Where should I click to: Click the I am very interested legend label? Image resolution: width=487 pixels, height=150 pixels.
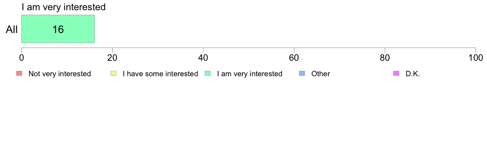[x=250, y=74]
